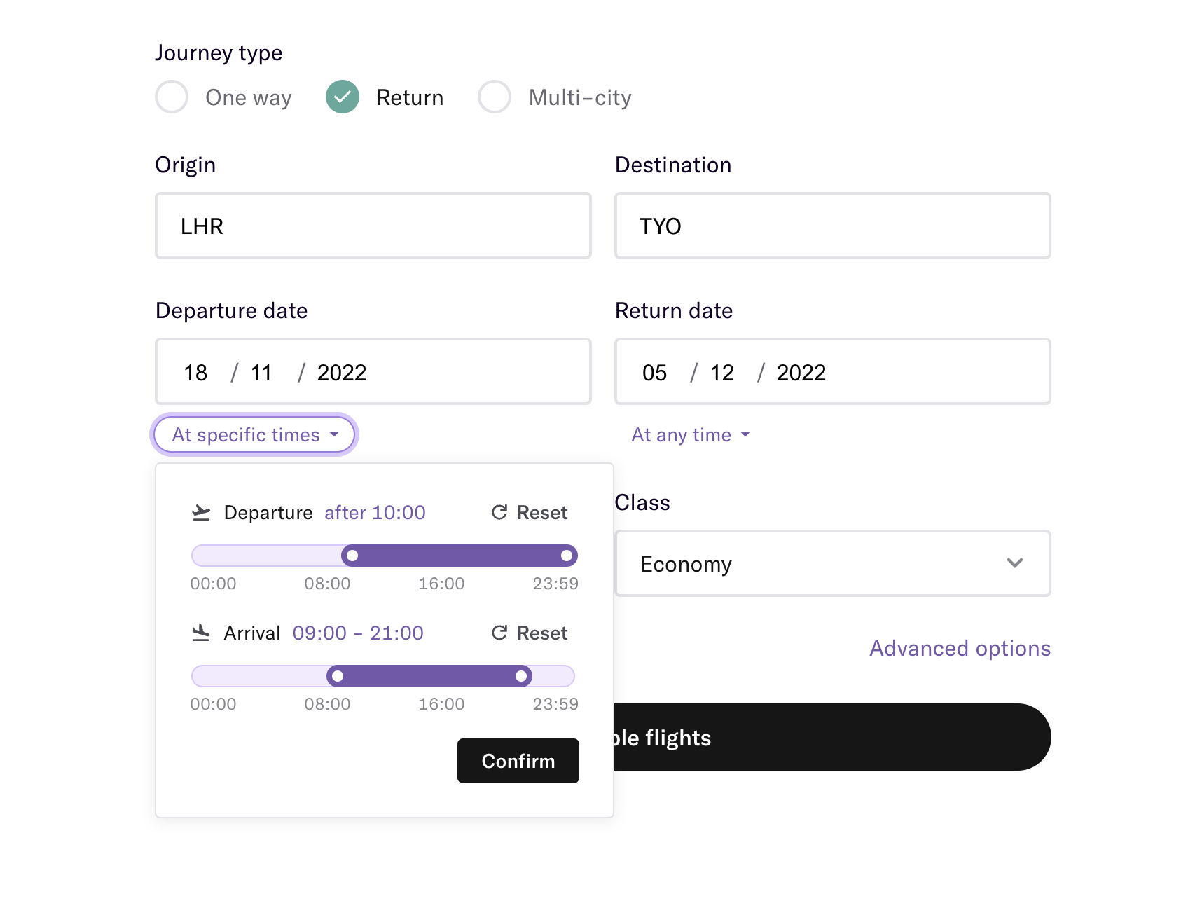
Task: Click the 08:00 label under Arrival slider
Action: pos(327,704)
